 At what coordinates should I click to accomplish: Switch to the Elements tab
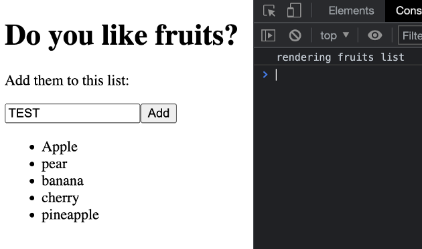[351, 11]
